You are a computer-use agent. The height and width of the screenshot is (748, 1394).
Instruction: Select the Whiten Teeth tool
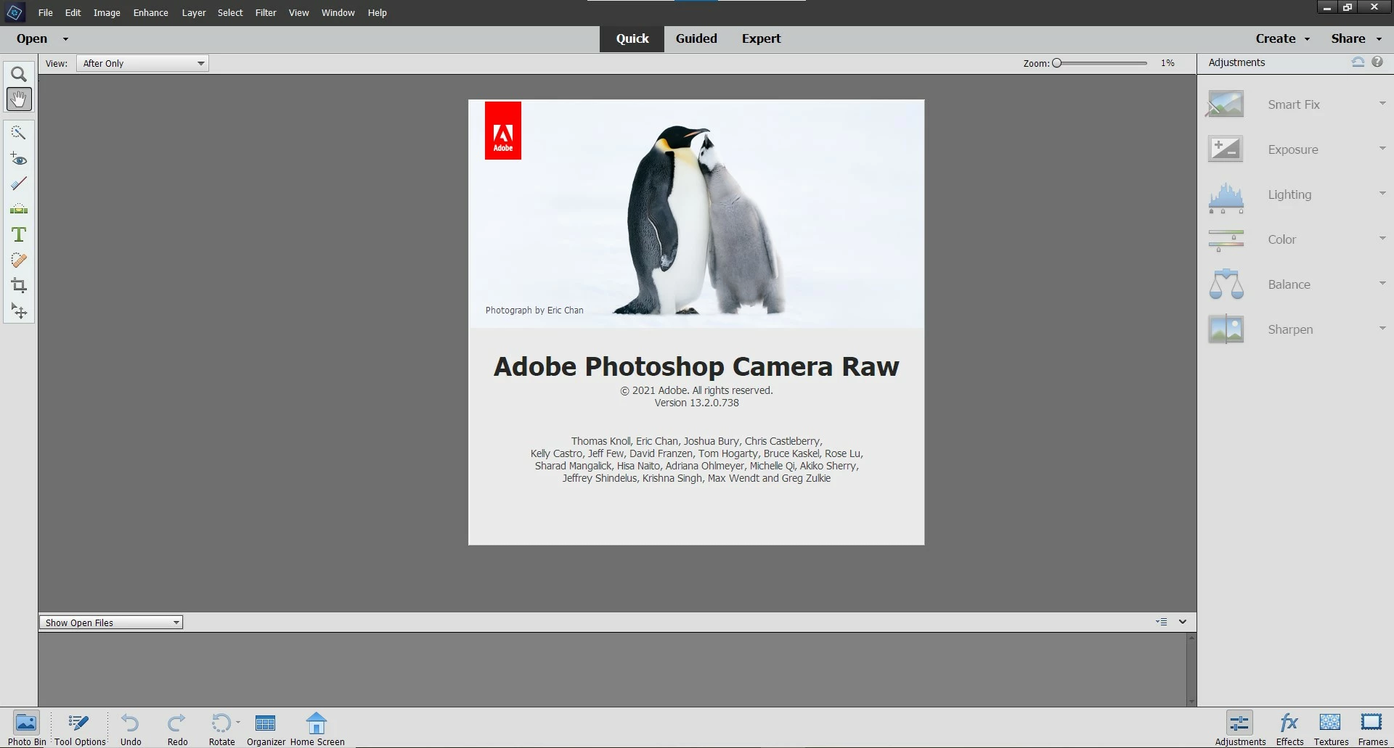coord(19,184)
